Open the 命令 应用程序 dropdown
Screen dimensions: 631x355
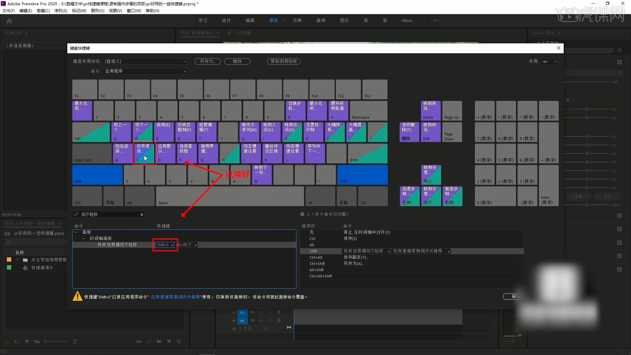point(145,71)
